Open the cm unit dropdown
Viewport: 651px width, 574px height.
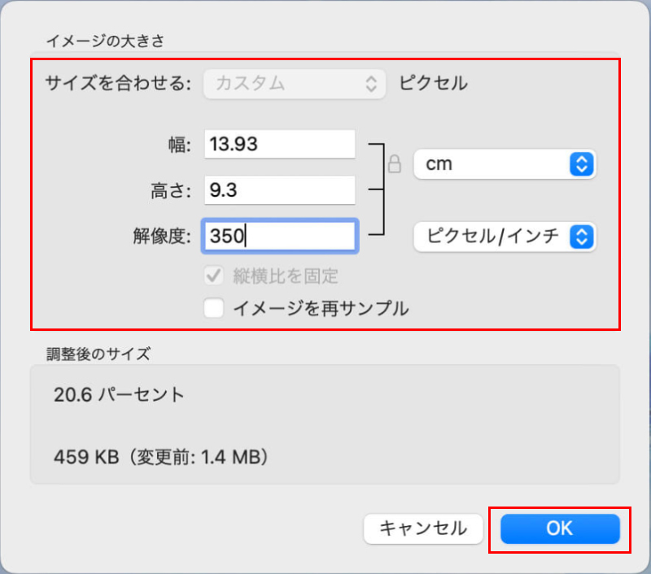(505, 164)
